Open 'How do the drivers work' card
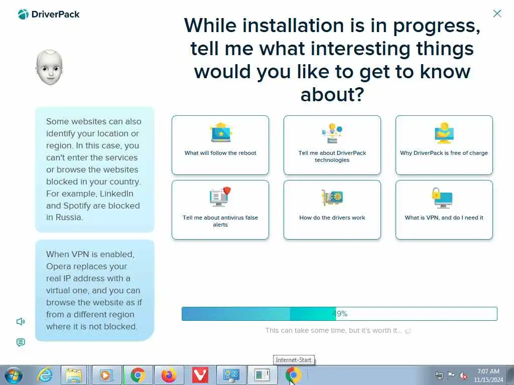The image size is (514, 385). point(332,210)
